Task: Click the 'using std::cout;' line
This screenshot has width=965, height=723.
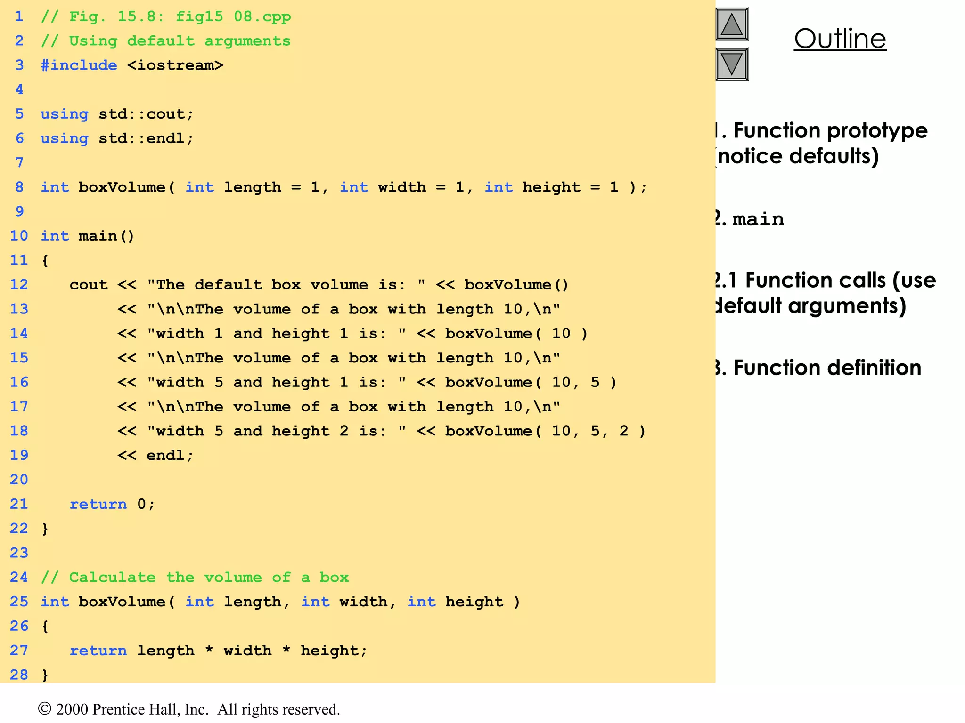Action: (x=117, y=114)
